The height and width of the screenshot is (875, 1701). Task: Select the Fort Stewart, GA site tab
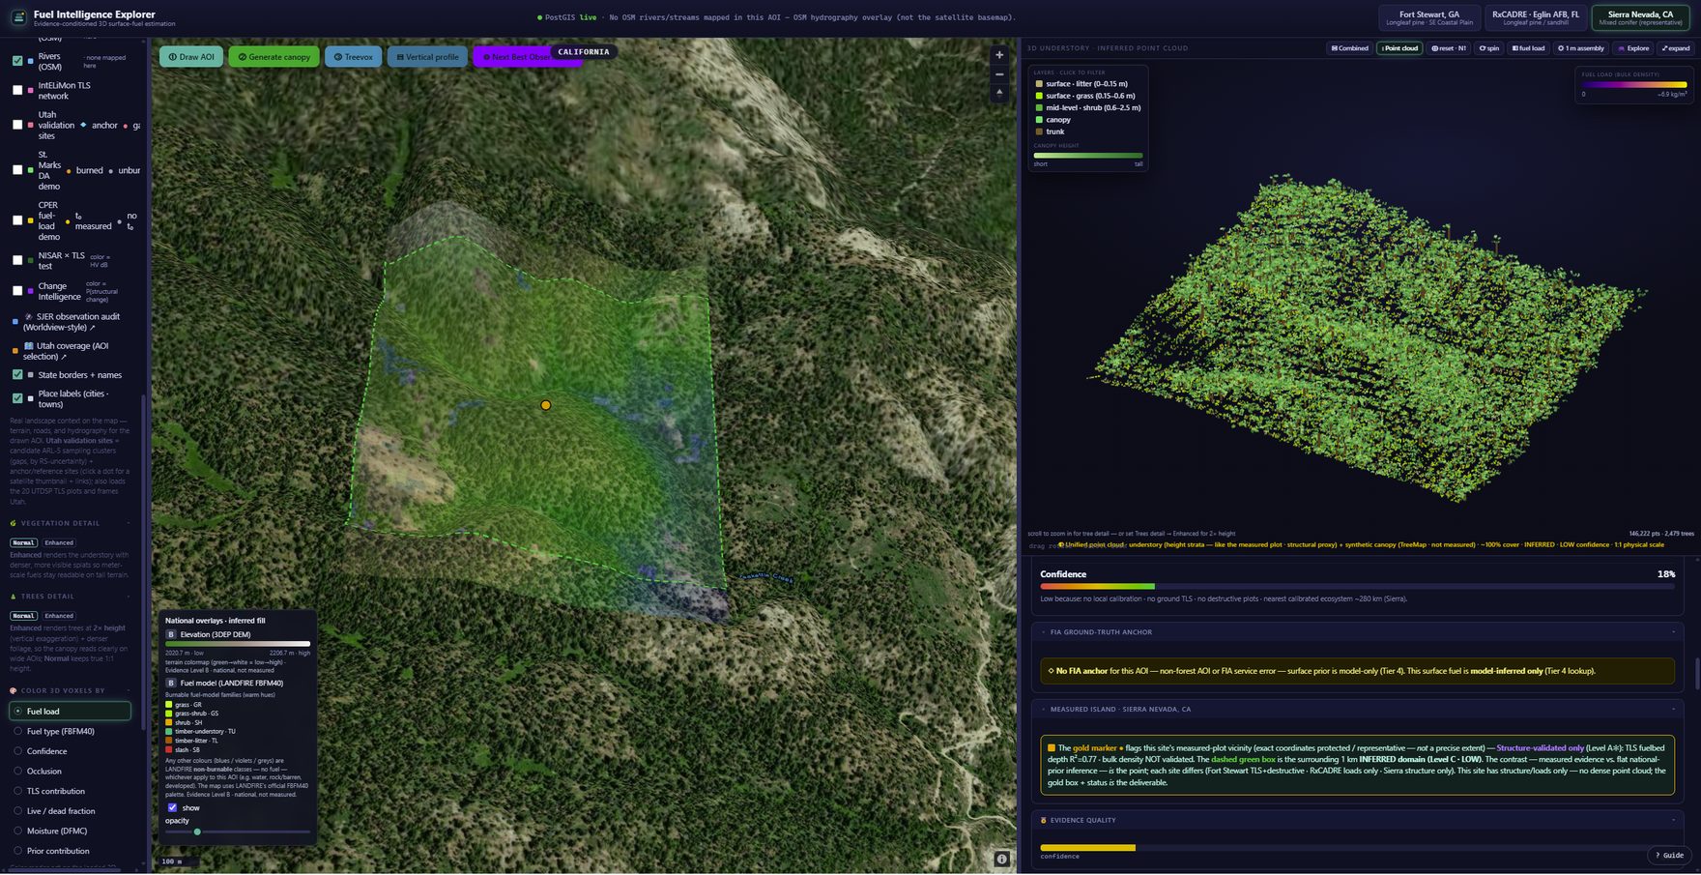pos(1429,18)
